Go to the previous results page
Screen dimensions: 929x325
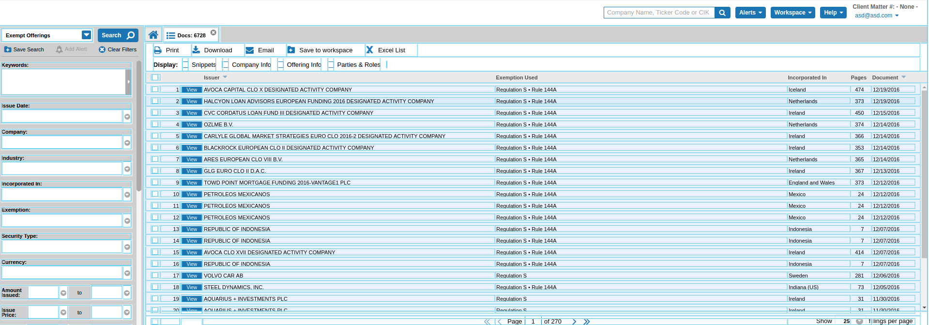[x=500, y=322]
